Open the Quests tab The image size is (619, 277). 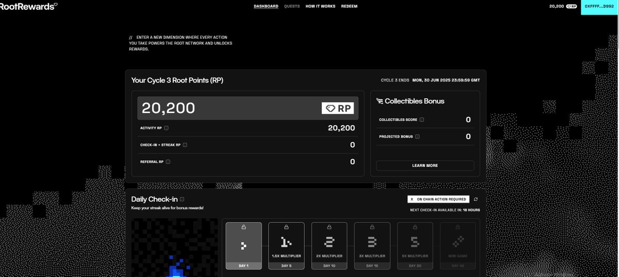[292, 6]
